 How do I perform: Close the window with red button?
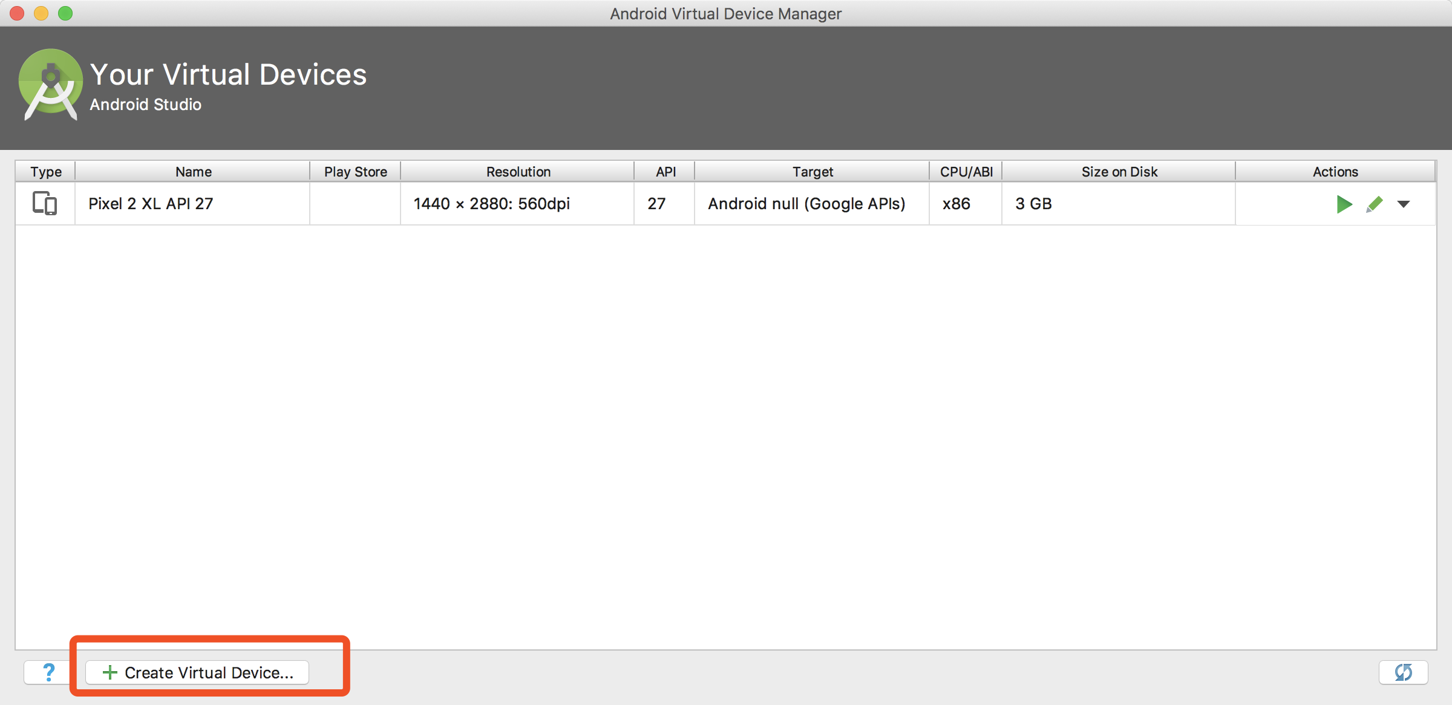click(x=17, y=13)
